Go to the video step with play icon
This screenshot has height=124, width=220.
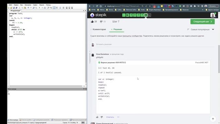click(x=128, y=15)
